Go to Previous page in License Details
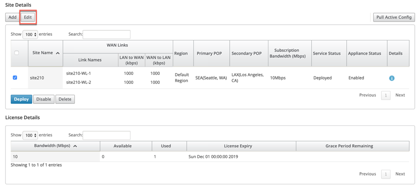Image resolution: width=416 pixels, height=185 pixels. click(x=367, y=174)
